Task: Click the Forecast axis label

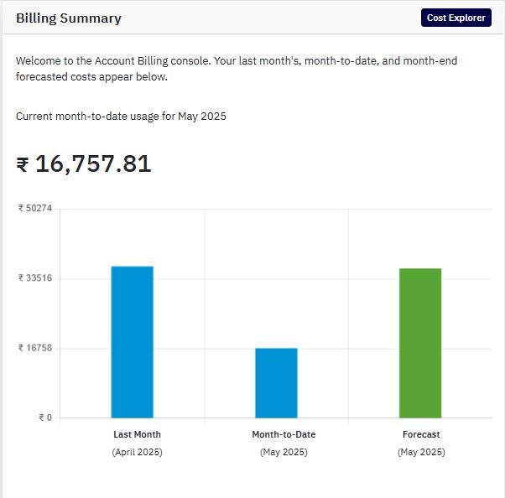Action: (421, 434)
